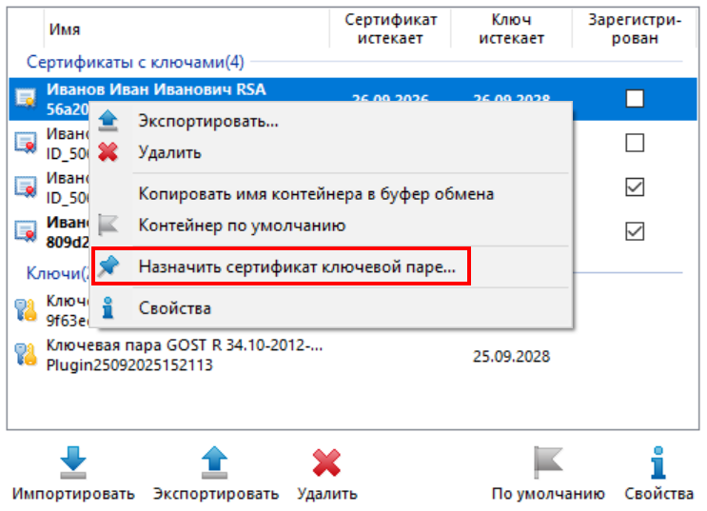
Task: Enable registered checkbox for selected Иванов RSA row
Action: coord(635,98)
